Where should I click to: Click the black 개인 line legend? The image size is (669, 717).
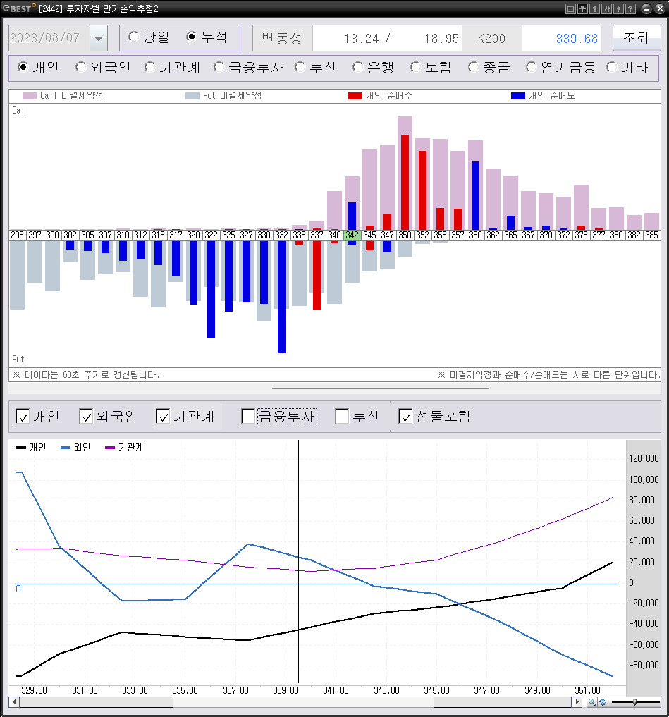click(31, 447)
